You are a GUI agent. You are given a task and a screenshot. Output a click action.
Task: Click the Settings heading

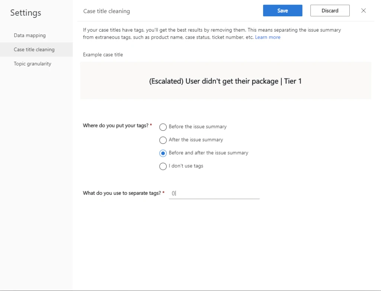click(x=25, y=13)
